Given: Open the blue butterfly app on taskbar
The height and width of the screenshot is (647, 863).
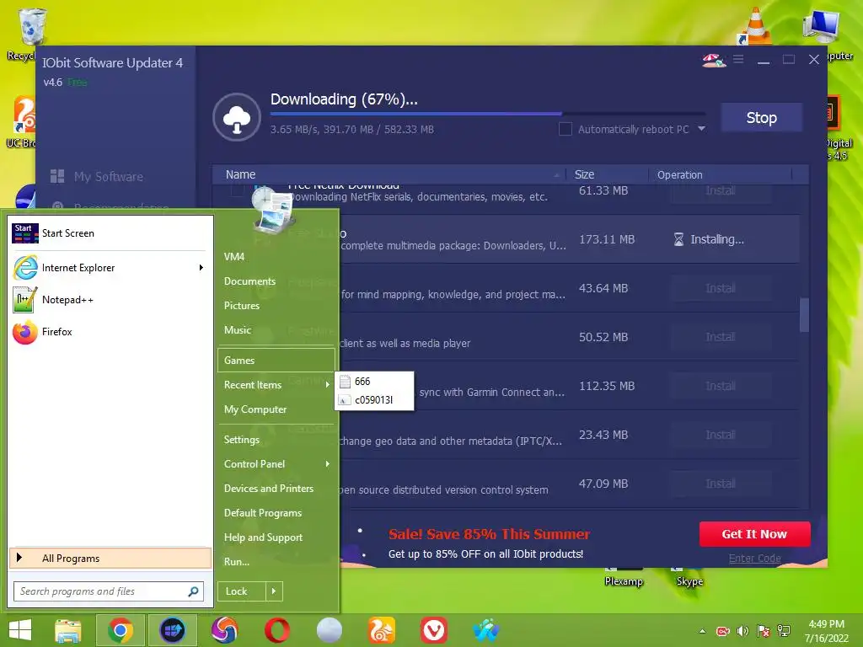Looking at the screenshot, I should click(486, 630).
